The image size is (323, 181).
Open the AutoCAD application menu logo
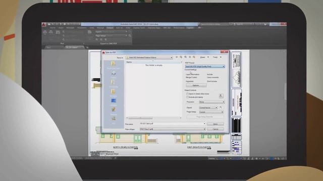click(44, 25)
